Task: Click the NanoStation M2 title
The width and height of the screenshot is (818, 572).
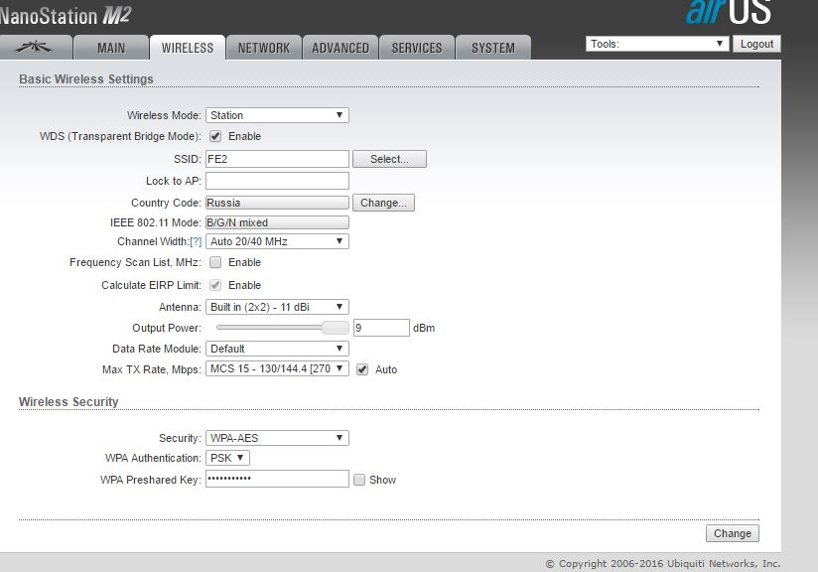Action: pyautogui.click(x=66, y=16)
